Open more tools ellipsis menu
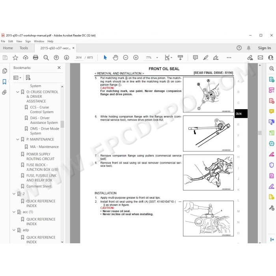Viewport: 276px width, 276px height. 229,58
